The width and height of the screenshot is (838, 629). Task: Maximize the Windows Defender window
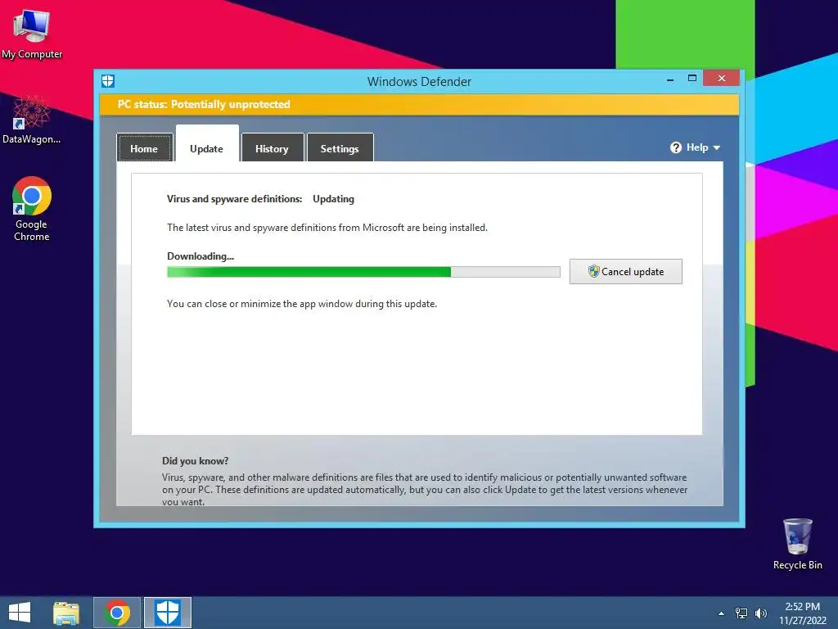point(692,78)
